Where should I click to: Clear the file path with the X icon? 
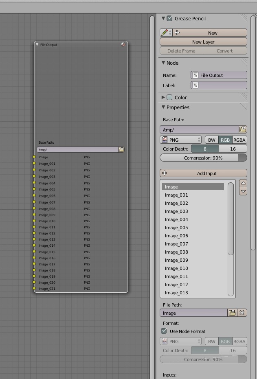point(242,313)
